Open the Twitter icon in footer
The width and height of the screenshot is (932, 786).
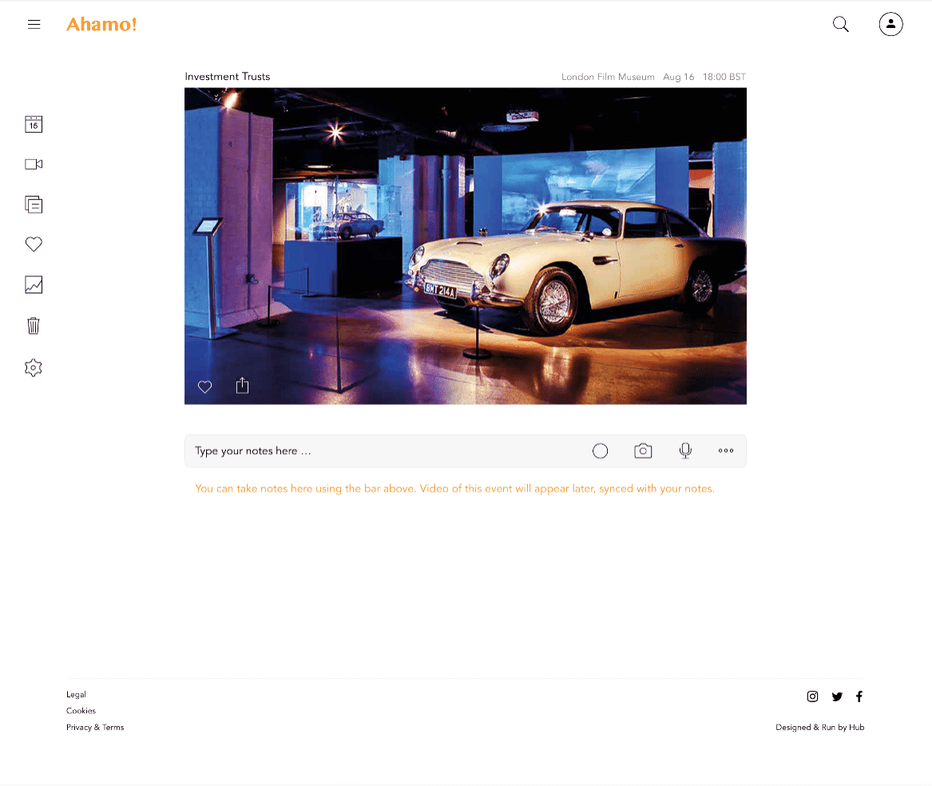pyautogui.click(x=837, y=697)
